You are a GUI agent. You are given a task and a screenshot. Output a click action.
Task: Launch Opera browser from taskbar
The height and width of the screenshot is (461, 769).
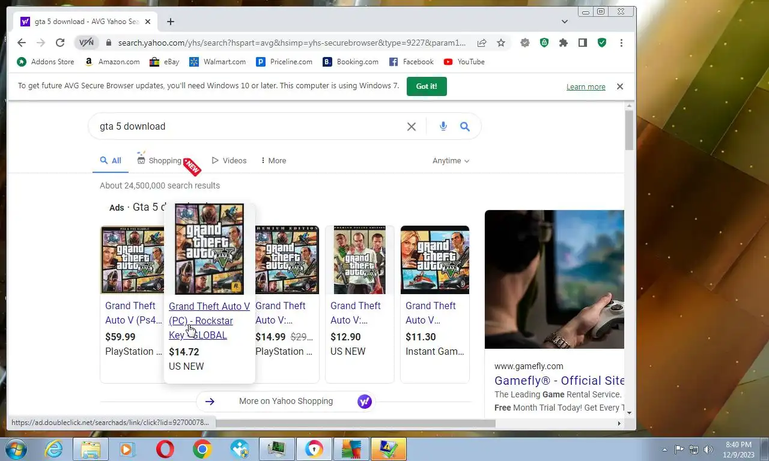pyautogui.click(x=165, y=449)
